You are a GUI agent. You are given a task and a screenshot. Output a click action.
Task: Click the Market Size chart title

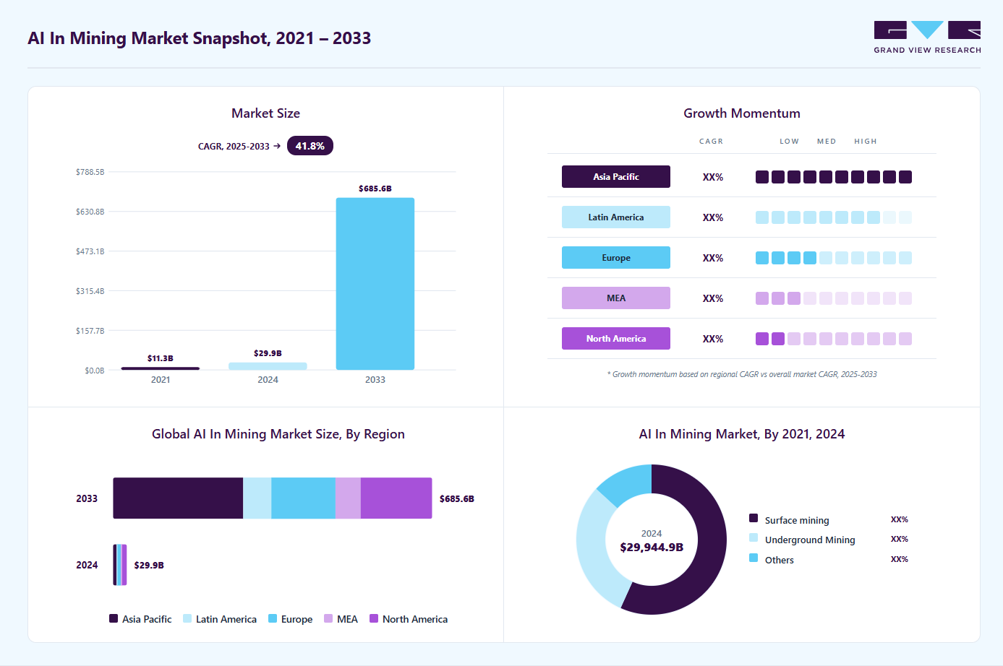click(x=265, y=113)
